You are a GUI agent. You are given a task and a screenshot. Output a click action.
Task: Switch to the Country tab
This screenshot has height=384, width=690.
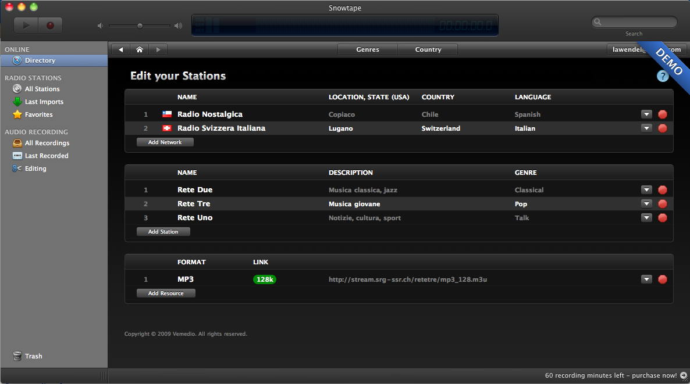tap(428, 49)
